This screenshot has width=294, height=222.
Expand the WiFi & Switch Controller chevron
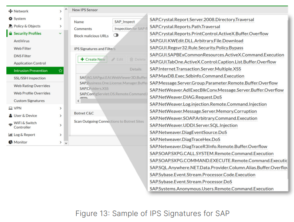(x=61, y=125)
